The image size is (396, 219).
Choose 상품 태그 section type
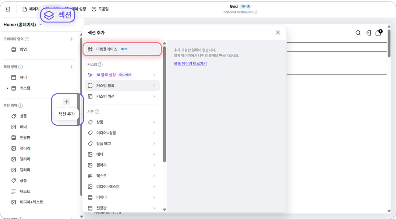pos(122,144)
